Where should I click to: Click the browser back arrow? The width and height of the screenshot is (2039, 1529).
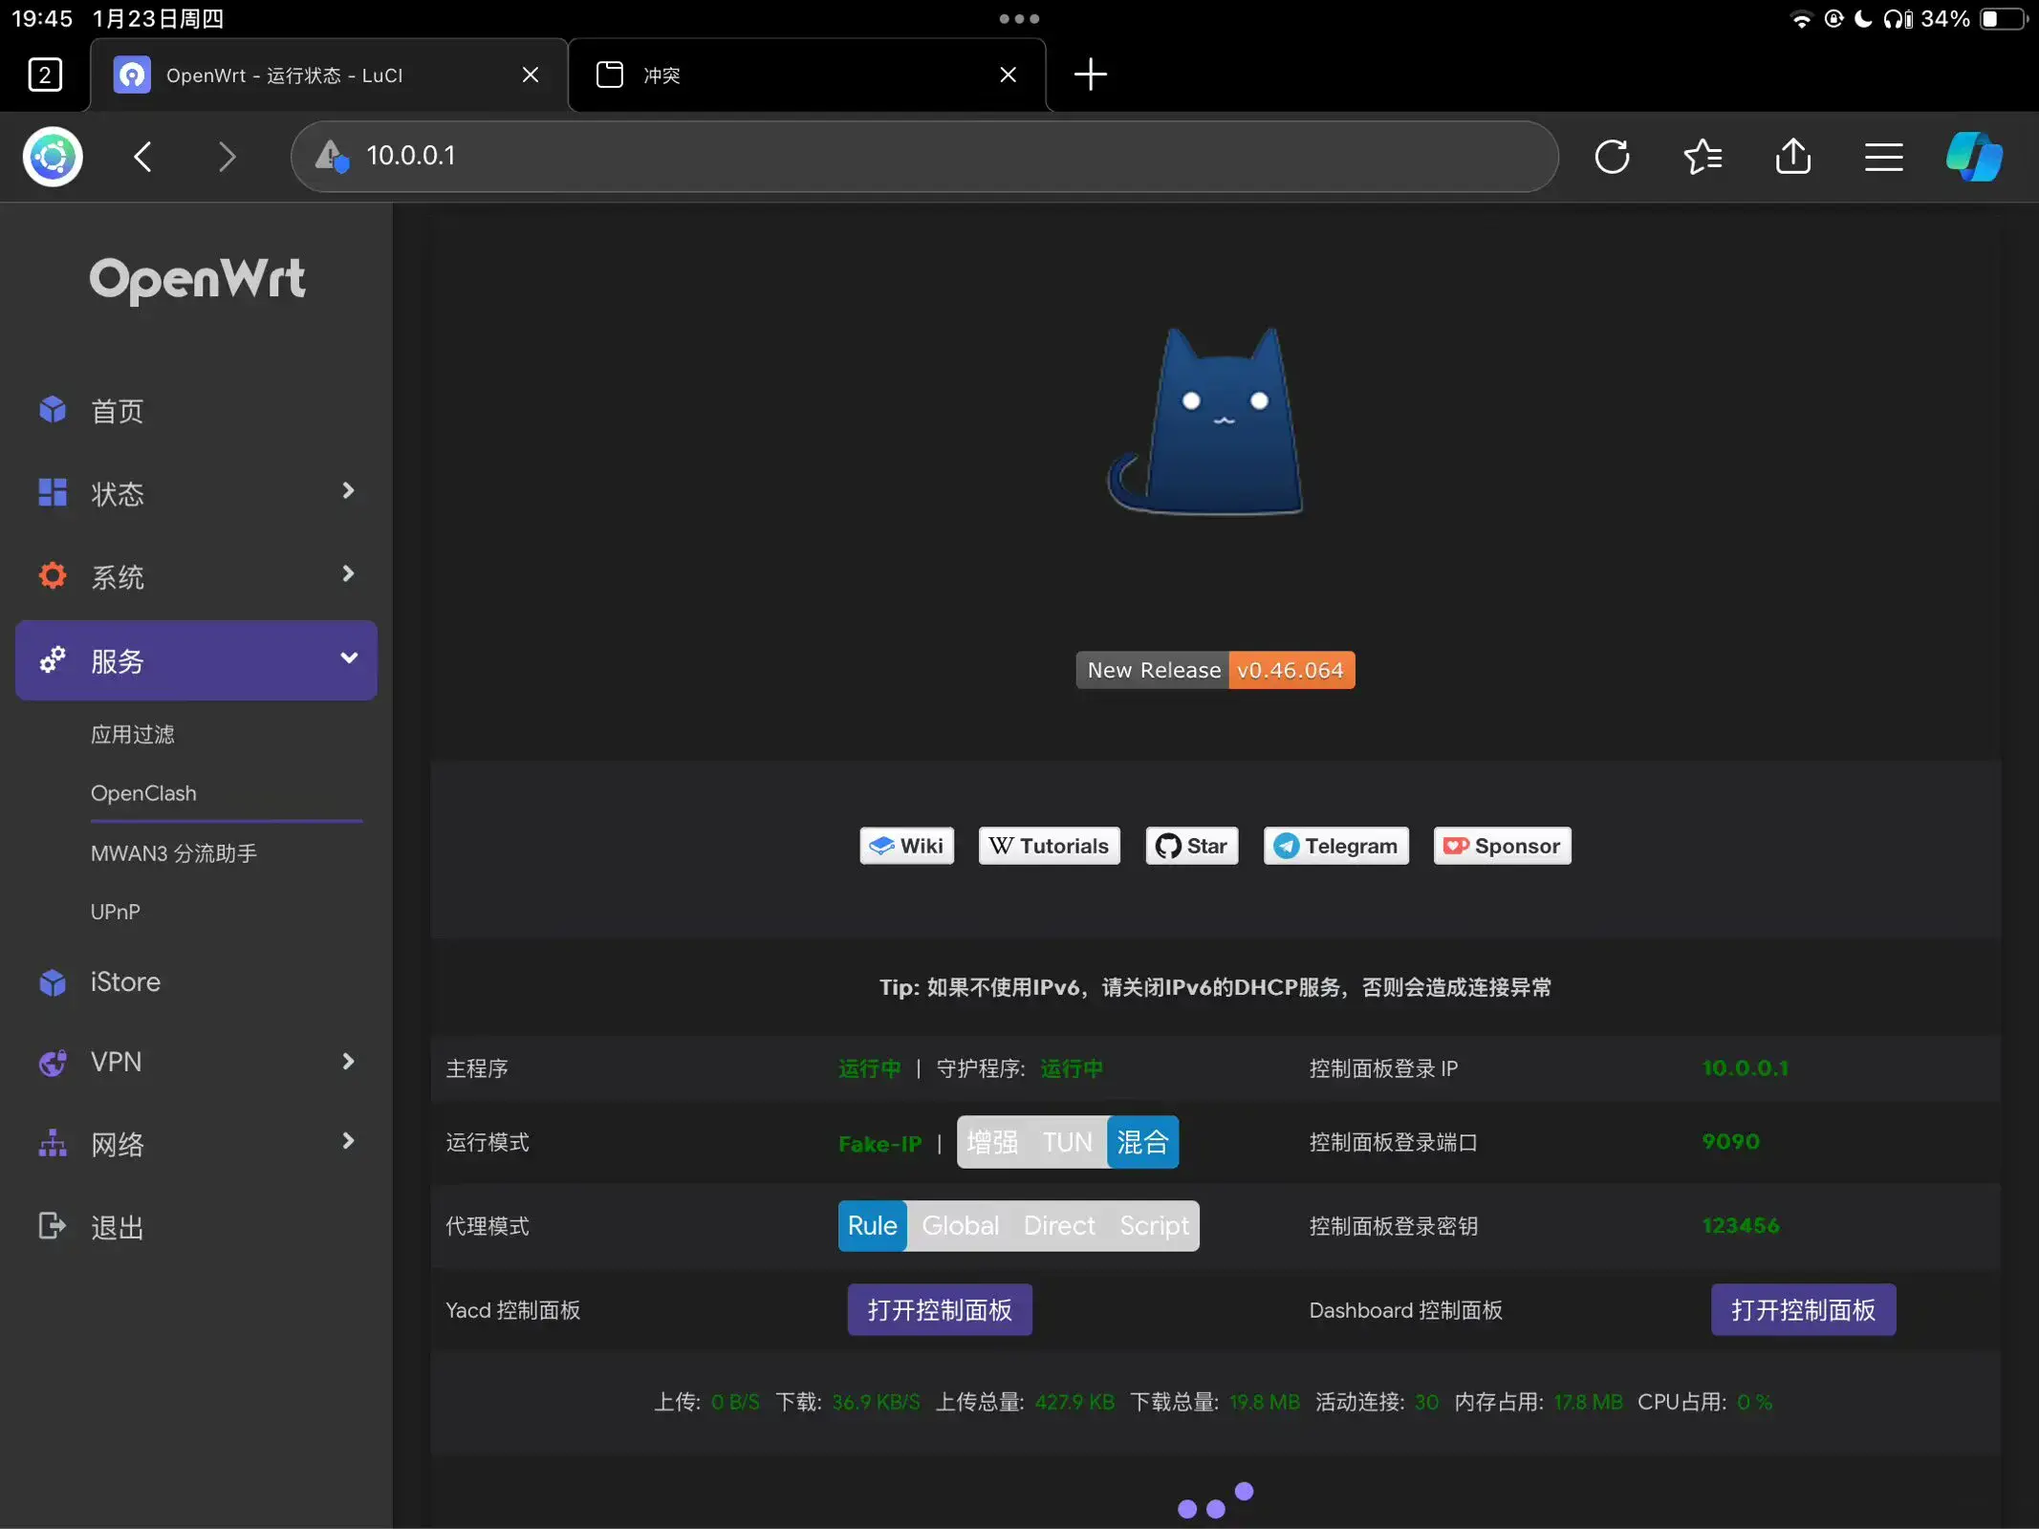coord(143,156)
